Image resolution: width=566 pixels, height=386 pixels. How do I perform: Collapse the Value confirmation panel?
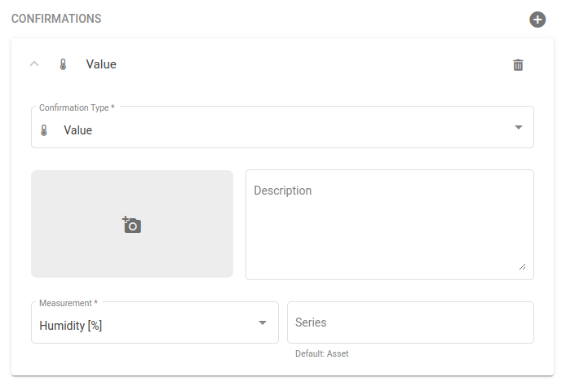coord(34,64)
